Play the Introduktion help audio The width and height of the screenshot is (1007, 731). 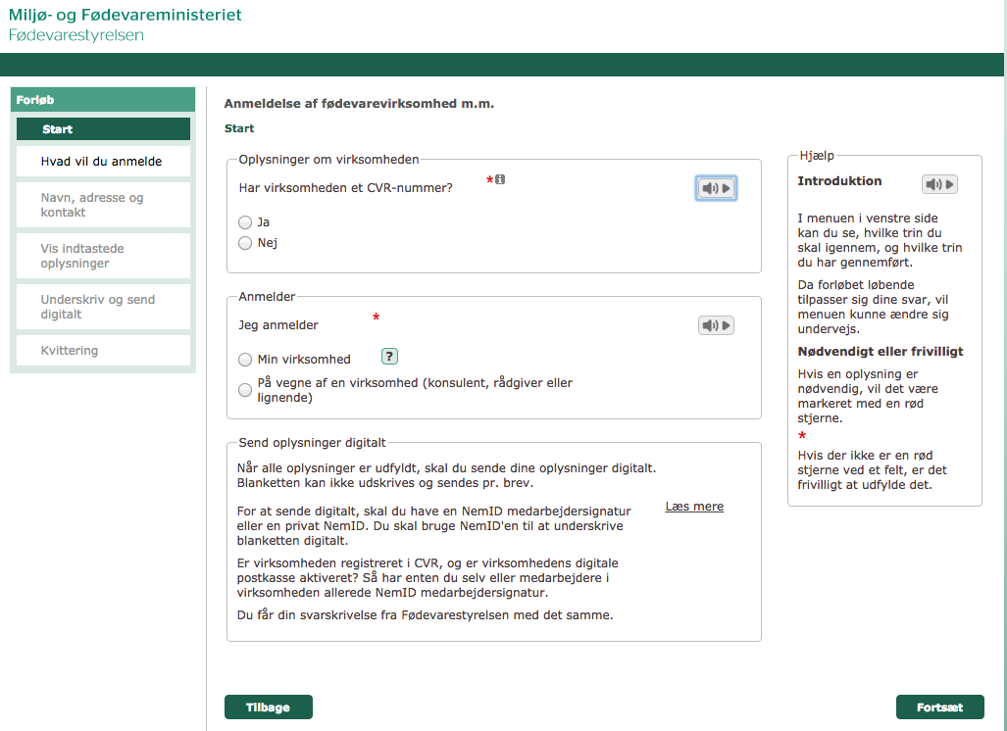tap(938, 184)
